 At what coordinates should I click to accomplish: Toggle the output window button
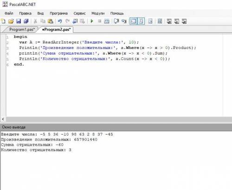pyautogui.click(x=133, y=21)
